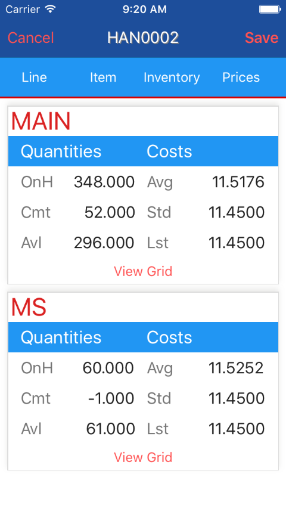Tap the battery icon in status bar
The width and height of the screenshot is (286, 508).
coord(270,9)
